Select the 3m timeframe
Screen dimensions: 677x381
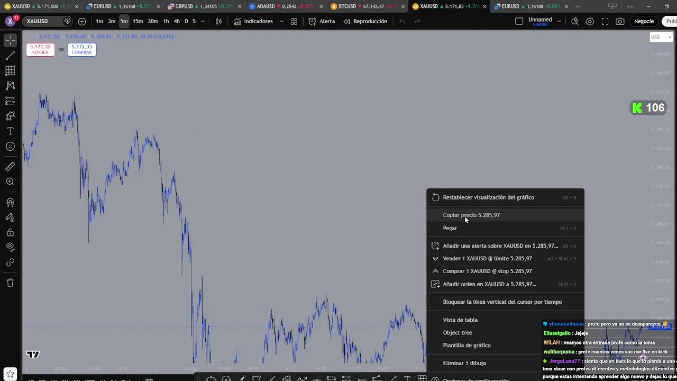coord(112,21)
